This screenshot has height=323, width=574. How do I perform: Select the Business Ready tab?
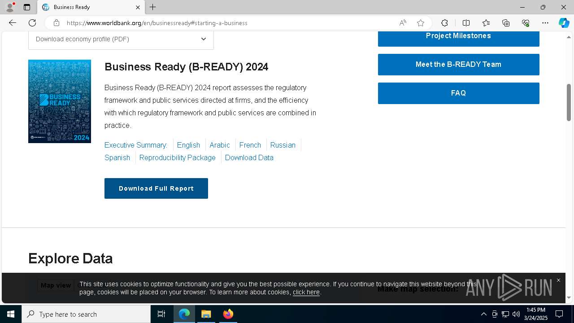click(x=91, y=7)
